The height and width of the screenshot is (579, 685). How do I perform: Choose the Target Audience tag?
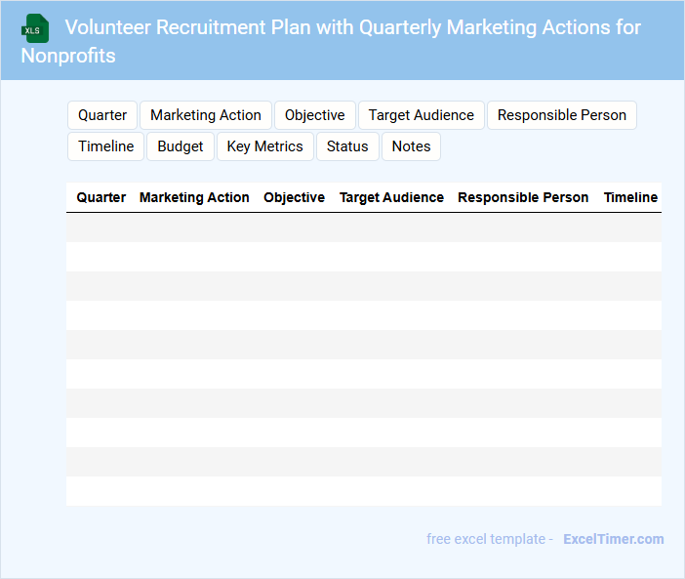pyautogui.click(x=422, y=115)
